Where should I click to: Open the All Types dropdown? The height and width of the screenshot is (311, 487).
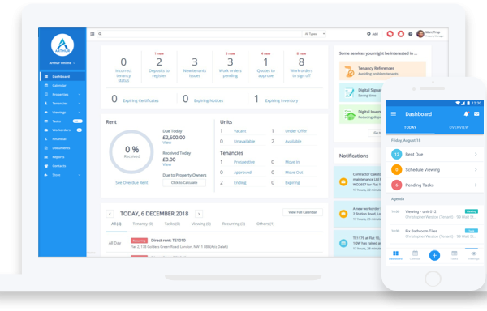click(314, 34)
